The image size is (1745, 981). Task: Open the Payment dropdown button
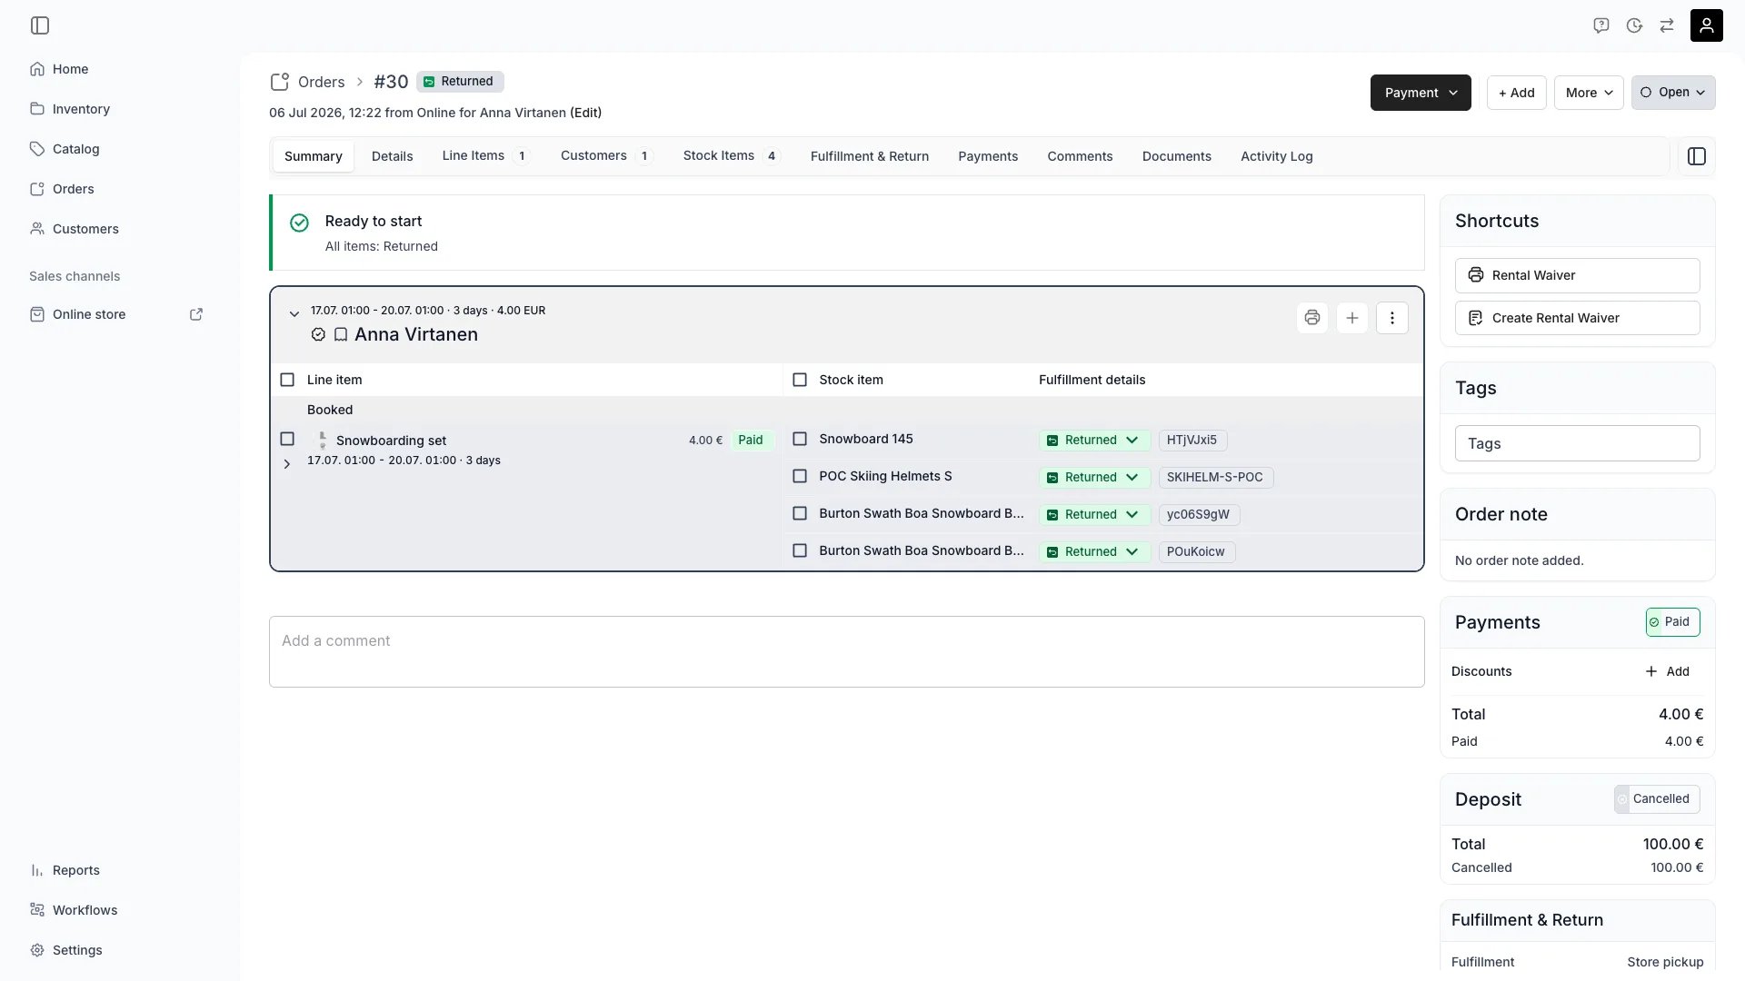pyautogui.click(x=1421, y=93)
